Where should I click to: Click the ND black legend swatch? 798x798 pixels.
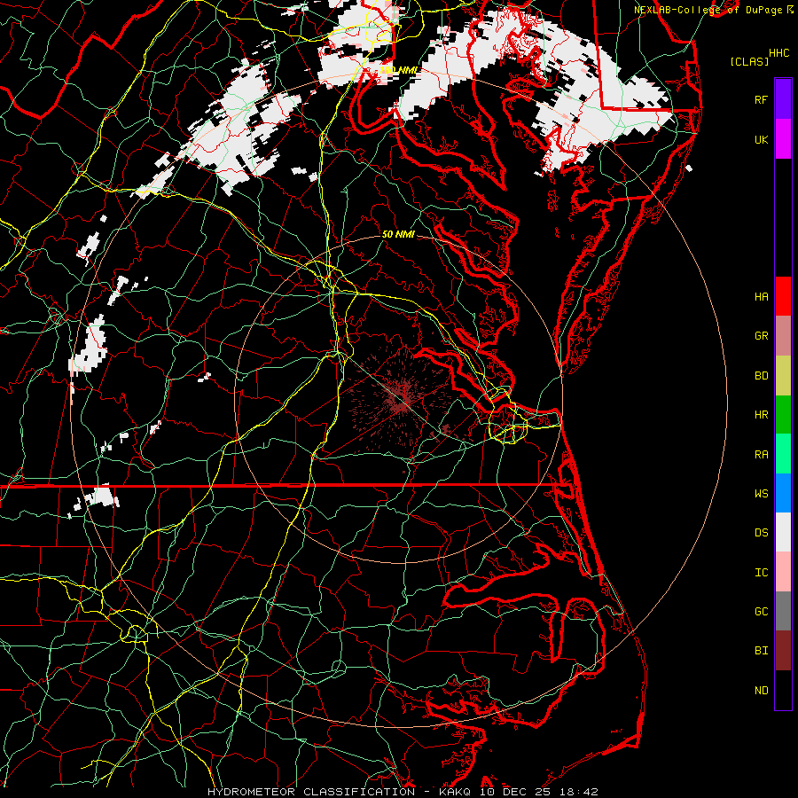click(783, 690)
